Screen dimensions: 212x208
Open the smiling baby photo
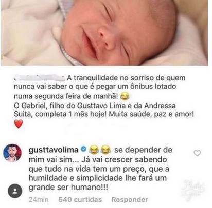[x=104, y=33]
